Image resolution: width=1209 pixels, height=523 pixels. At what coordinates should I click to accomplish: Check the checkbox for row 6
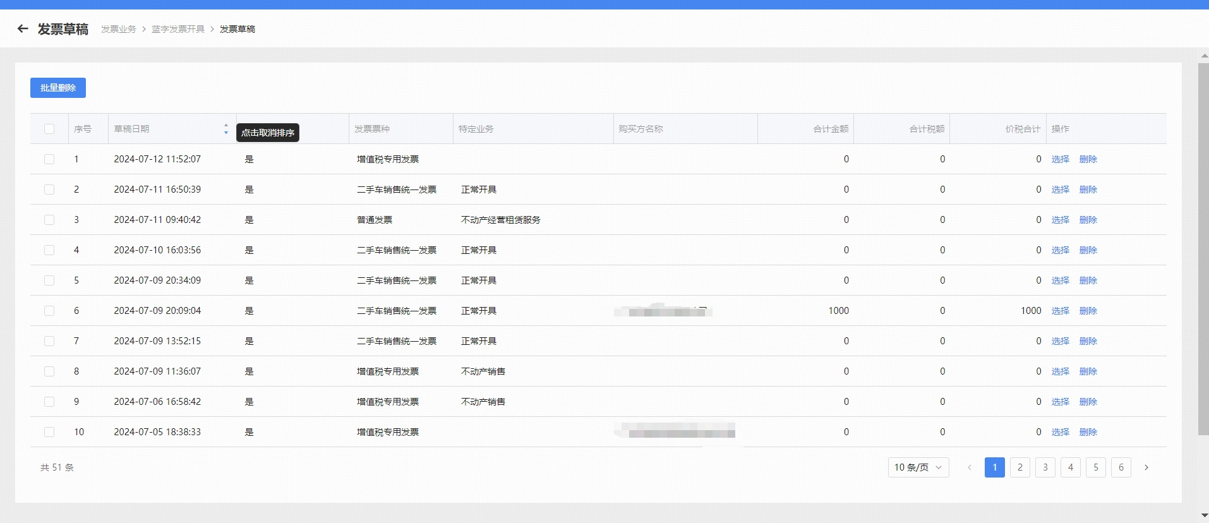pyautogui.click(x=49, y=311)
